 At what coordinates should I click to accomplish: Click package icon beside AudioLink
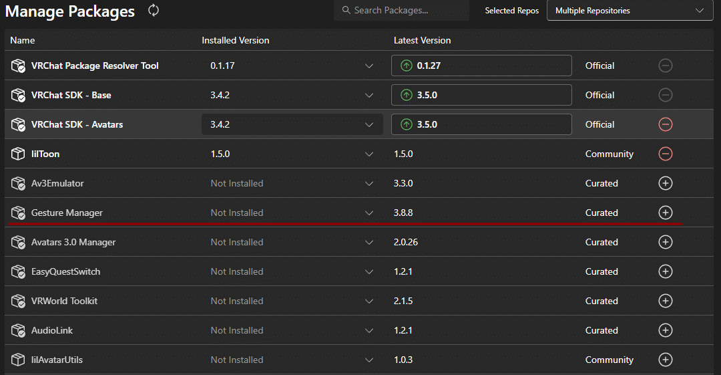(x=18, y=330)
